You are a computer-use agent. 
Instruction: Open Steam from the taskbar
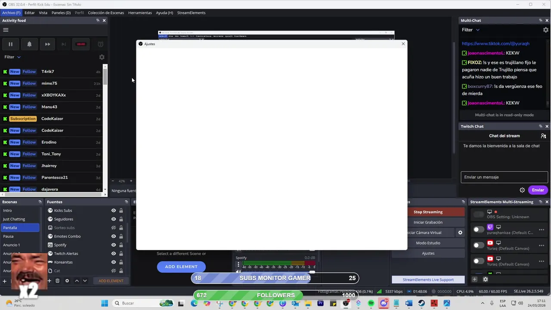click(x=421, y=304)
